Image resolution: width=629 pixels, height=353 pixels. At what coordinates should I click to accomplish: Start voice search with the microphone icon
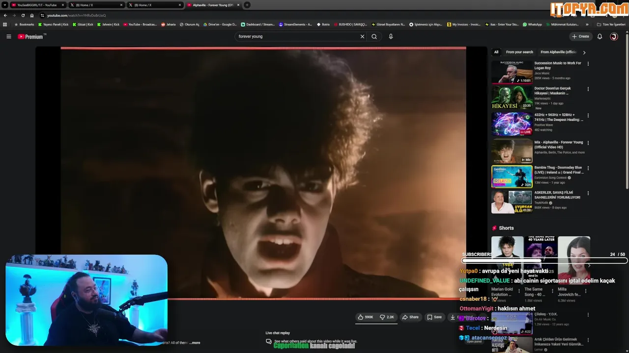391,36
